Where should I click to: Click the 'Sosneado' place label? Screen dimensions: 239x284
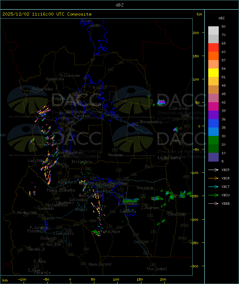pos(46,208)
